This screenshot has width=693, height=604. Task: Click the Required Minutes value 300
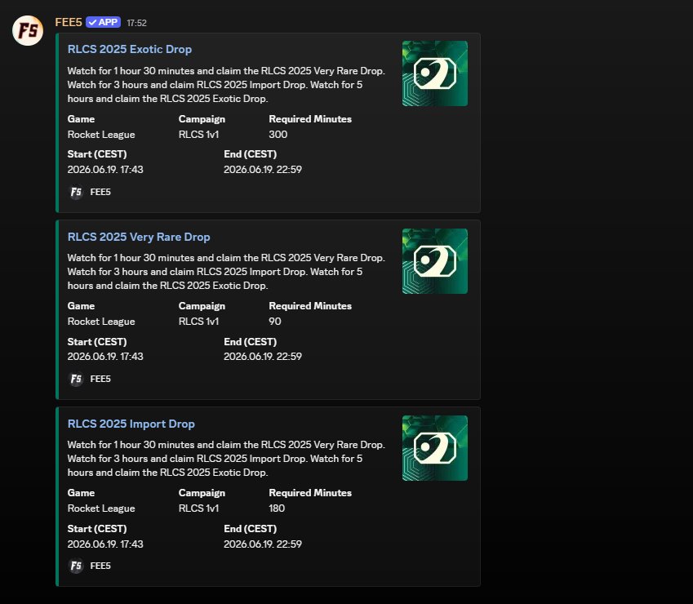[x=278, y=135]
